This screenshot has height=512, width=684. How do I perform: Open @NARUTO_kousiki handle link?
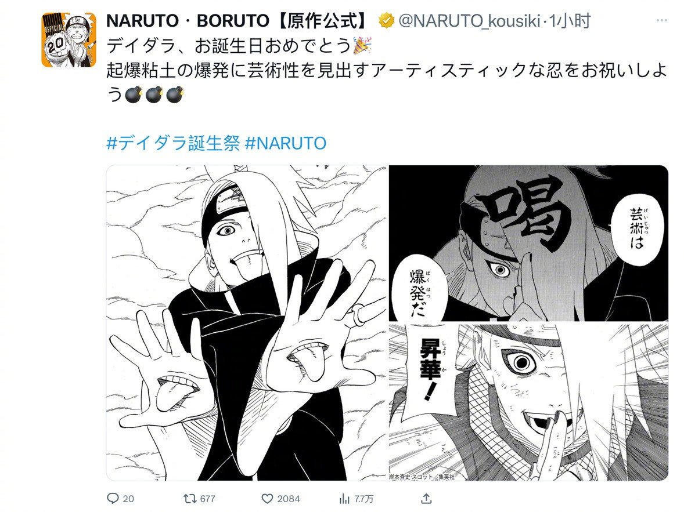tap(469, 20)
